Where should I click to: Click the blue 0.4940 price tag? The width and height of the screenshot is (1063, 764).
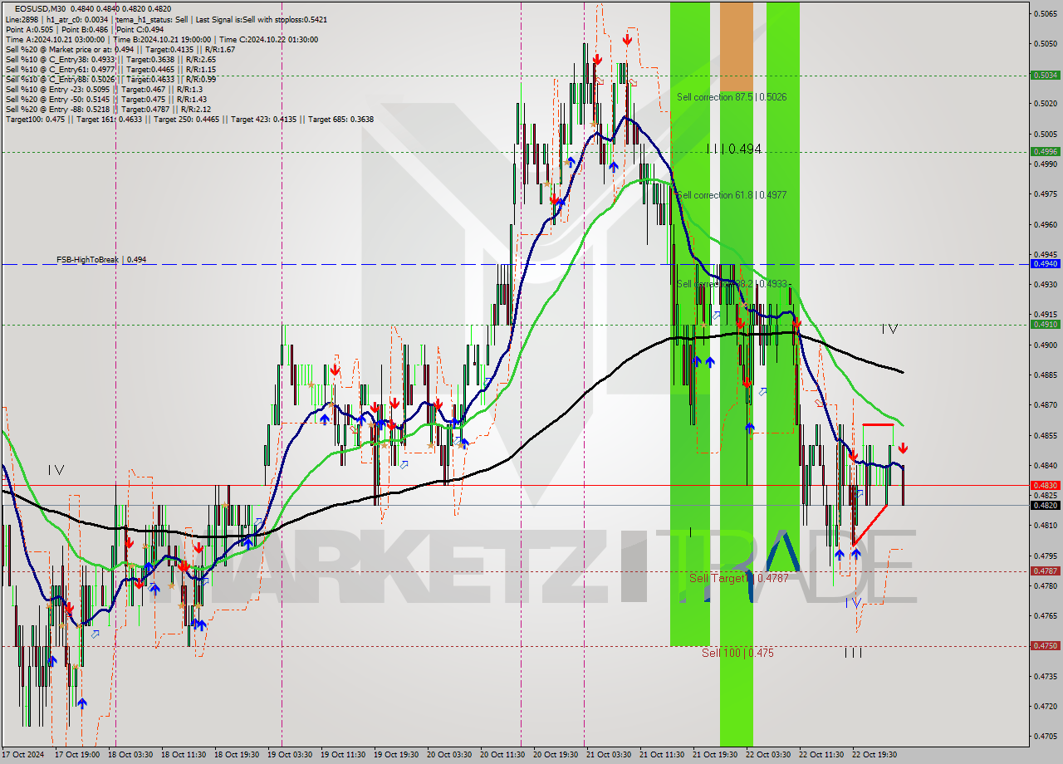(1045, 263)
